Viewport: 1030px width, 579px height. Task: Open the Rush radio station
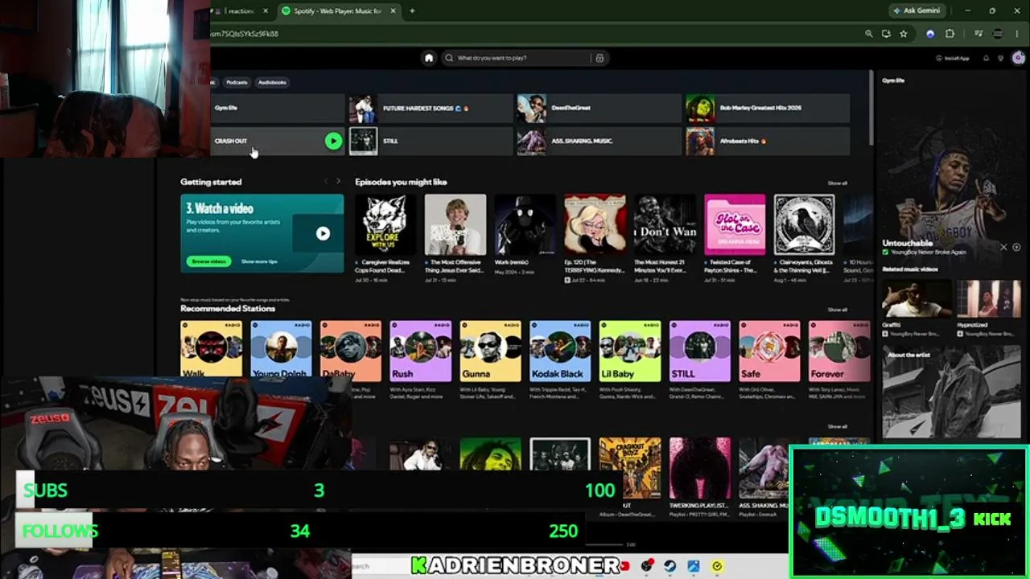[x=421, y=351]
